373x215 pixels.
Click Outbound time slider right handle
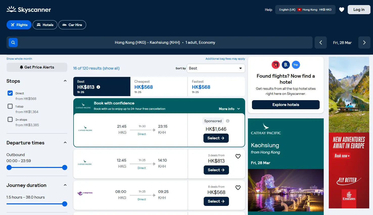65,167
